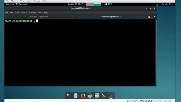Open the Show Applications grid in dock
Screen dimensions: 181x102
[x=69, y=96]
